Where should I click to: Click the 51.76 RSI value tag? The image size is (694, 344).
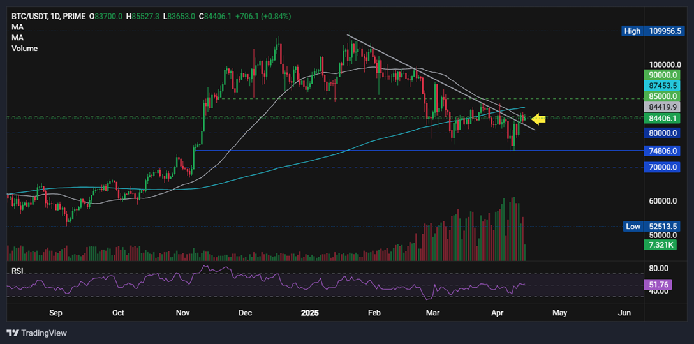659,284
